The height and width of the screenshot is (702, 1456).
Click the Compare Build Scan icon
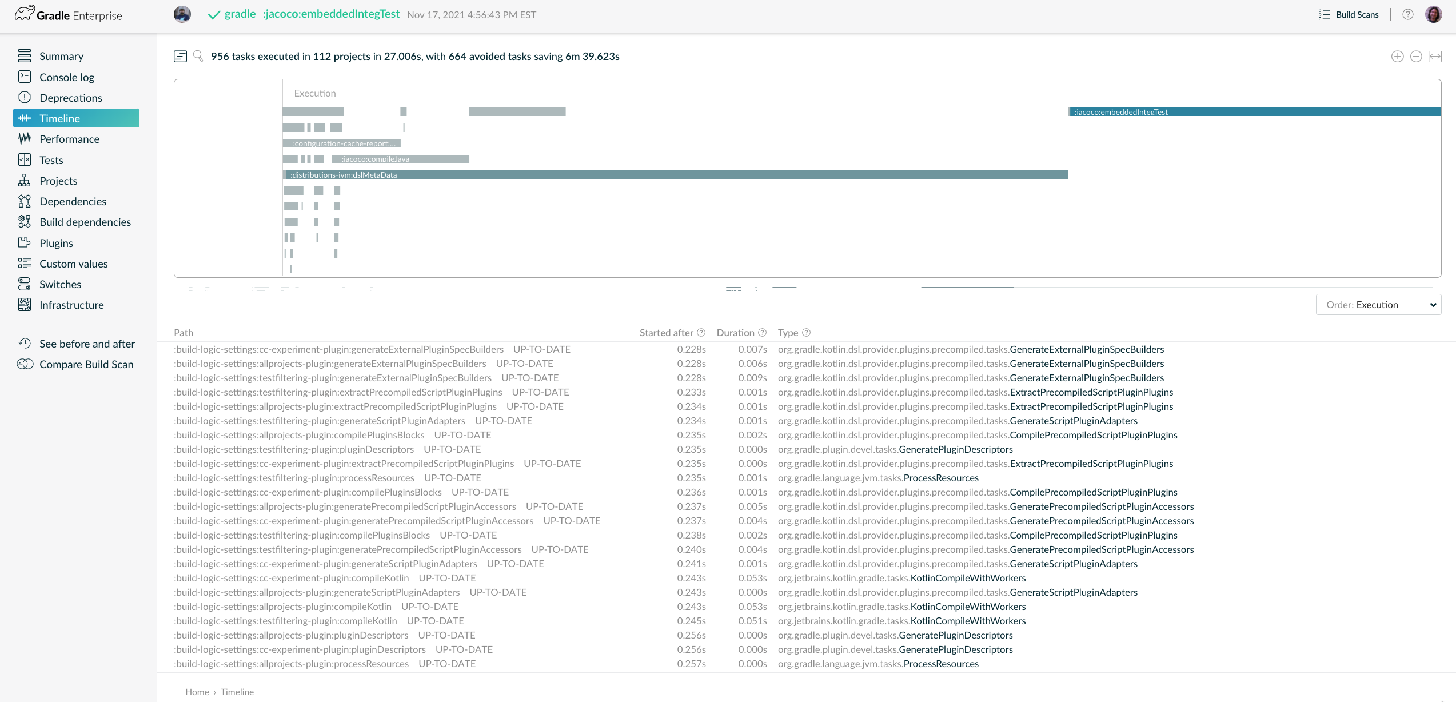click(x=25, y=364)
